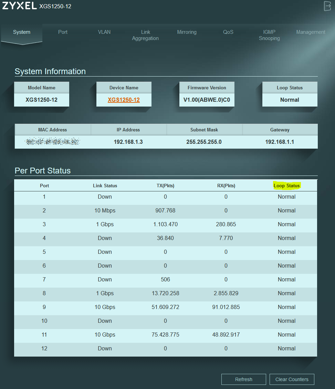This screenshot has width=335, height=389.
Task: Click port 6's Down link status
Action: 105,266
